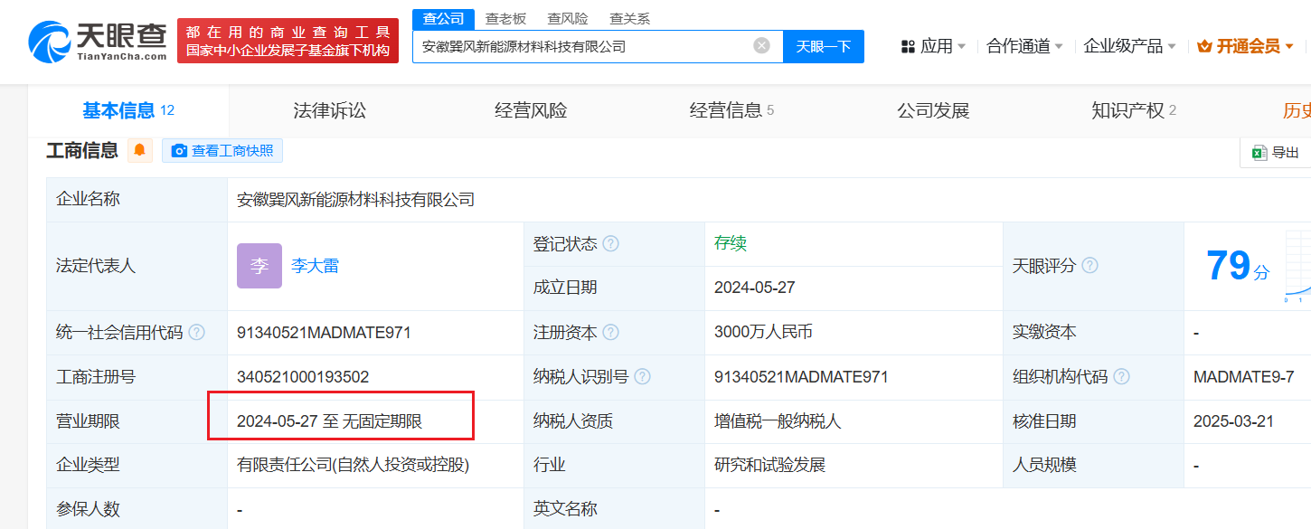Expand the 企业级产品 dropdown
Screen dimensions: 1311x529
[1130, 46]
